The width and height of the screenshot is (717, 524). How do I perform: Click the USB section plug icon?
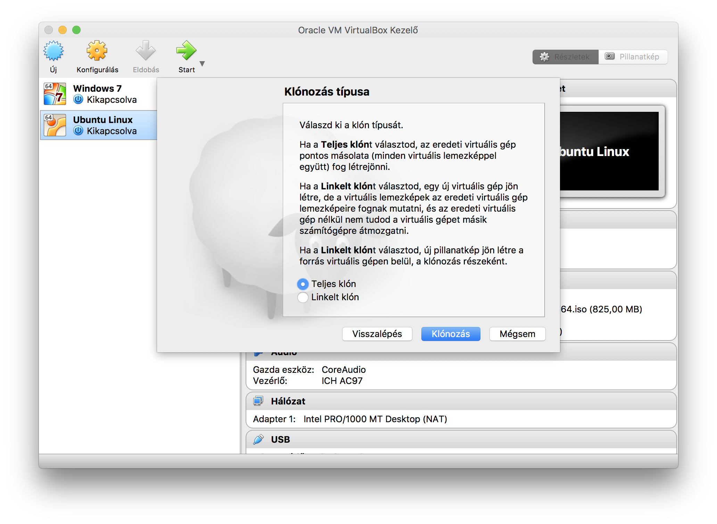tap(258, 439)
